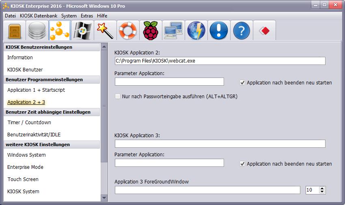
Task: Click the globe with lightning bolt icon
Action: tap(196, 30)
